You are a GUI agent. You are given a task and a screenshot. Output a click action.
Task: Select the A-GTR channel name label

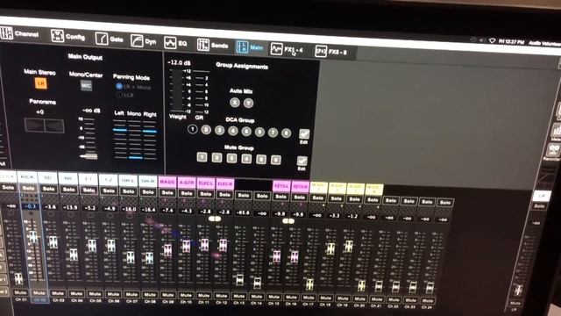pos(187,183)
